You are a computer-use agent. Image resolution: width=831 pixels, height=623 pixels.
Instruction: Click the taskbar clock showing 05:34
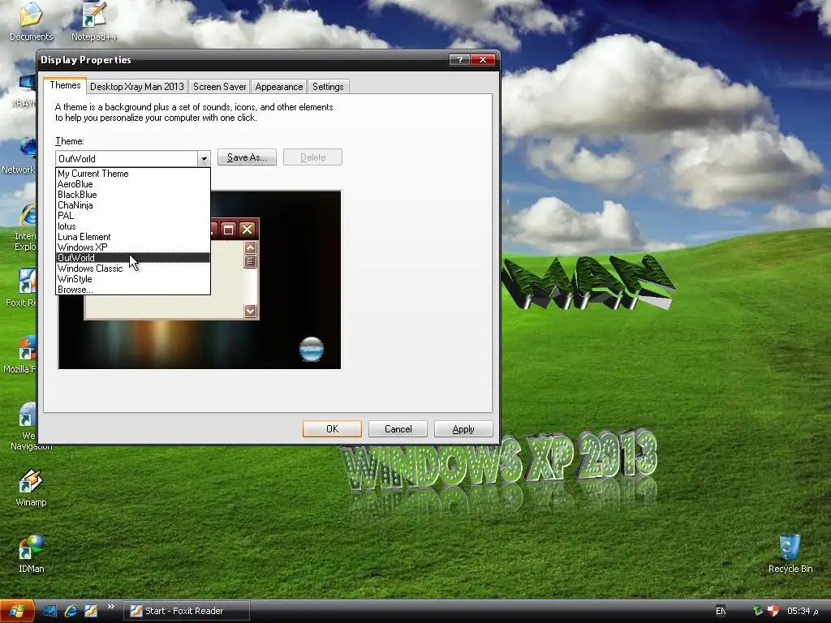(x=803, y=611)
